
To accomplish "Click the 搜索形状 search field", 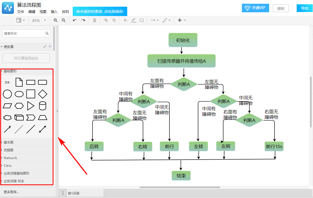I will click(x=24, y=33).
